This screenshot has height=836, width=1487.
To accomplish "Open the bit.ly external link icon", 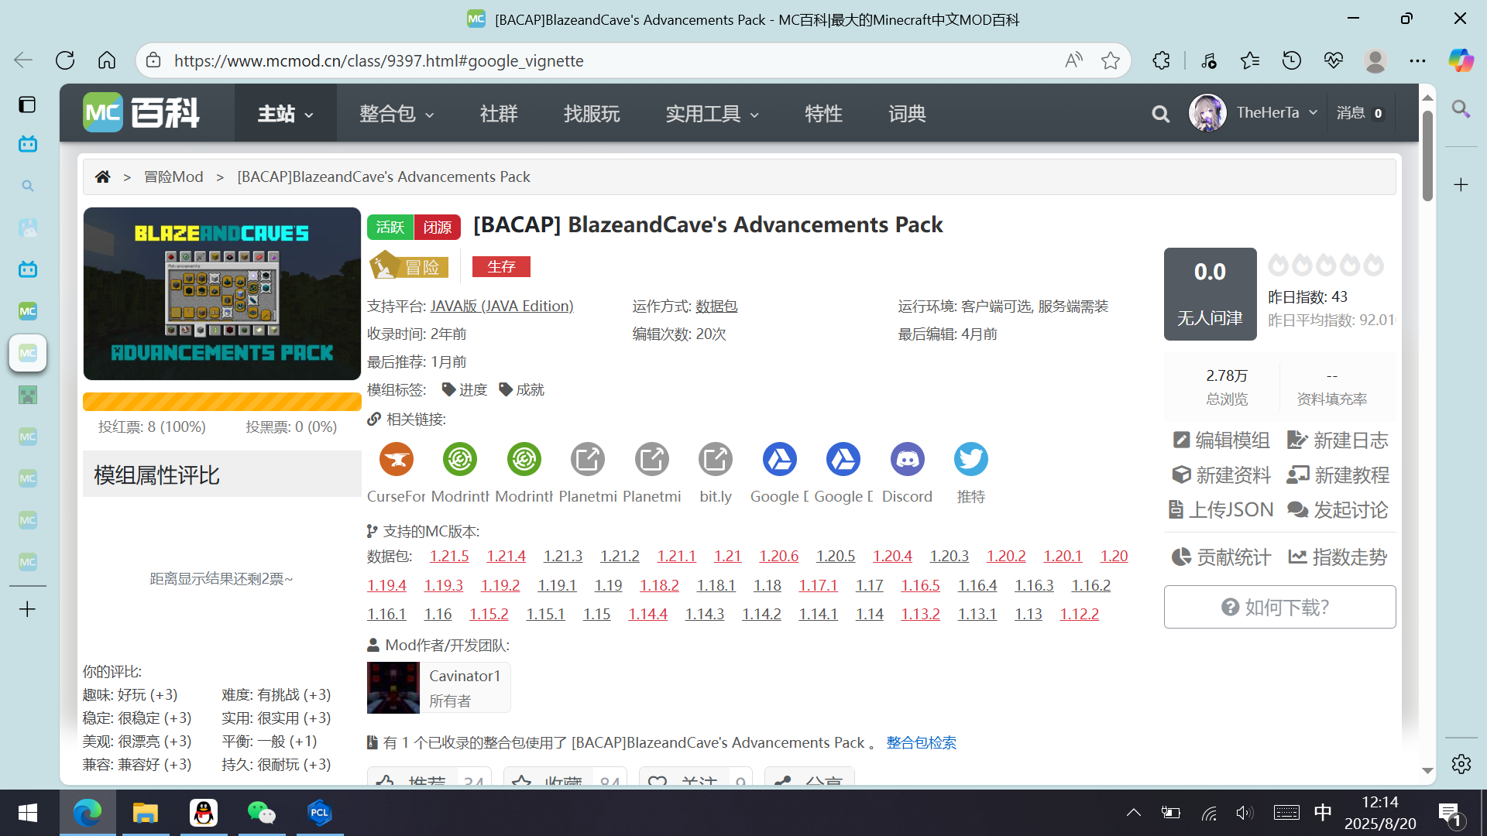I will (715, 459).
